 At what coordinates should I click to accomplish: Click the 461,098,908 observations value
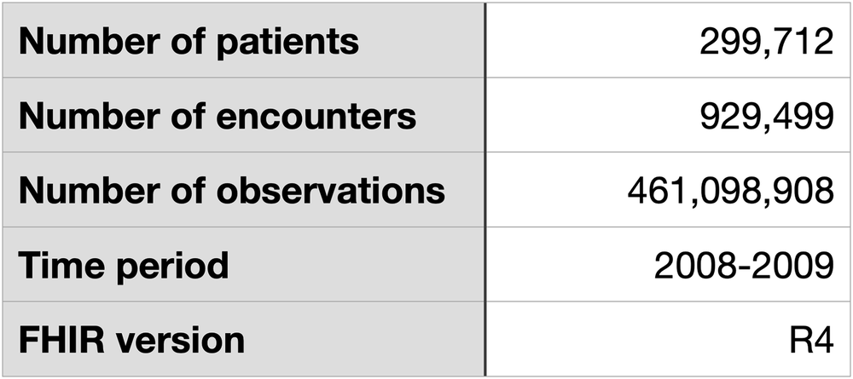(730, 191)
